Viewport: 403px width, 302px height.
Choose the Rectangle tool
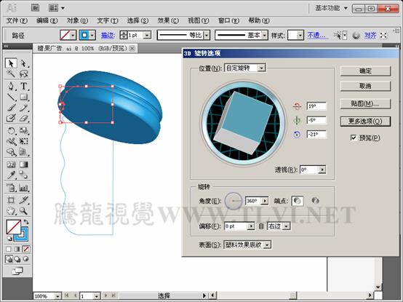pos(23,97)
